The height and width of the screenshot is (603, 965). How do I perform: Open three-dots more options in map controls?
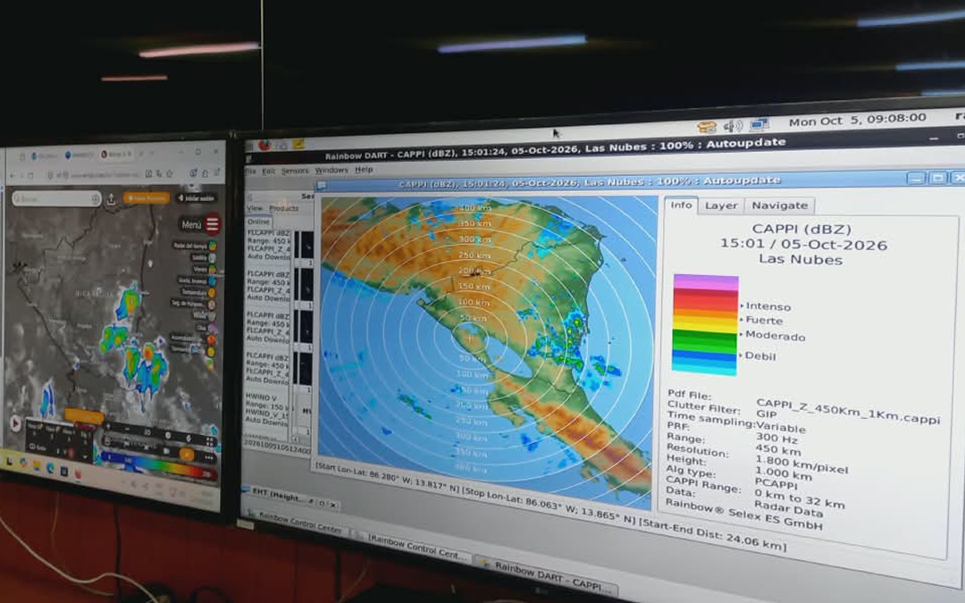[x=208, y=457]
